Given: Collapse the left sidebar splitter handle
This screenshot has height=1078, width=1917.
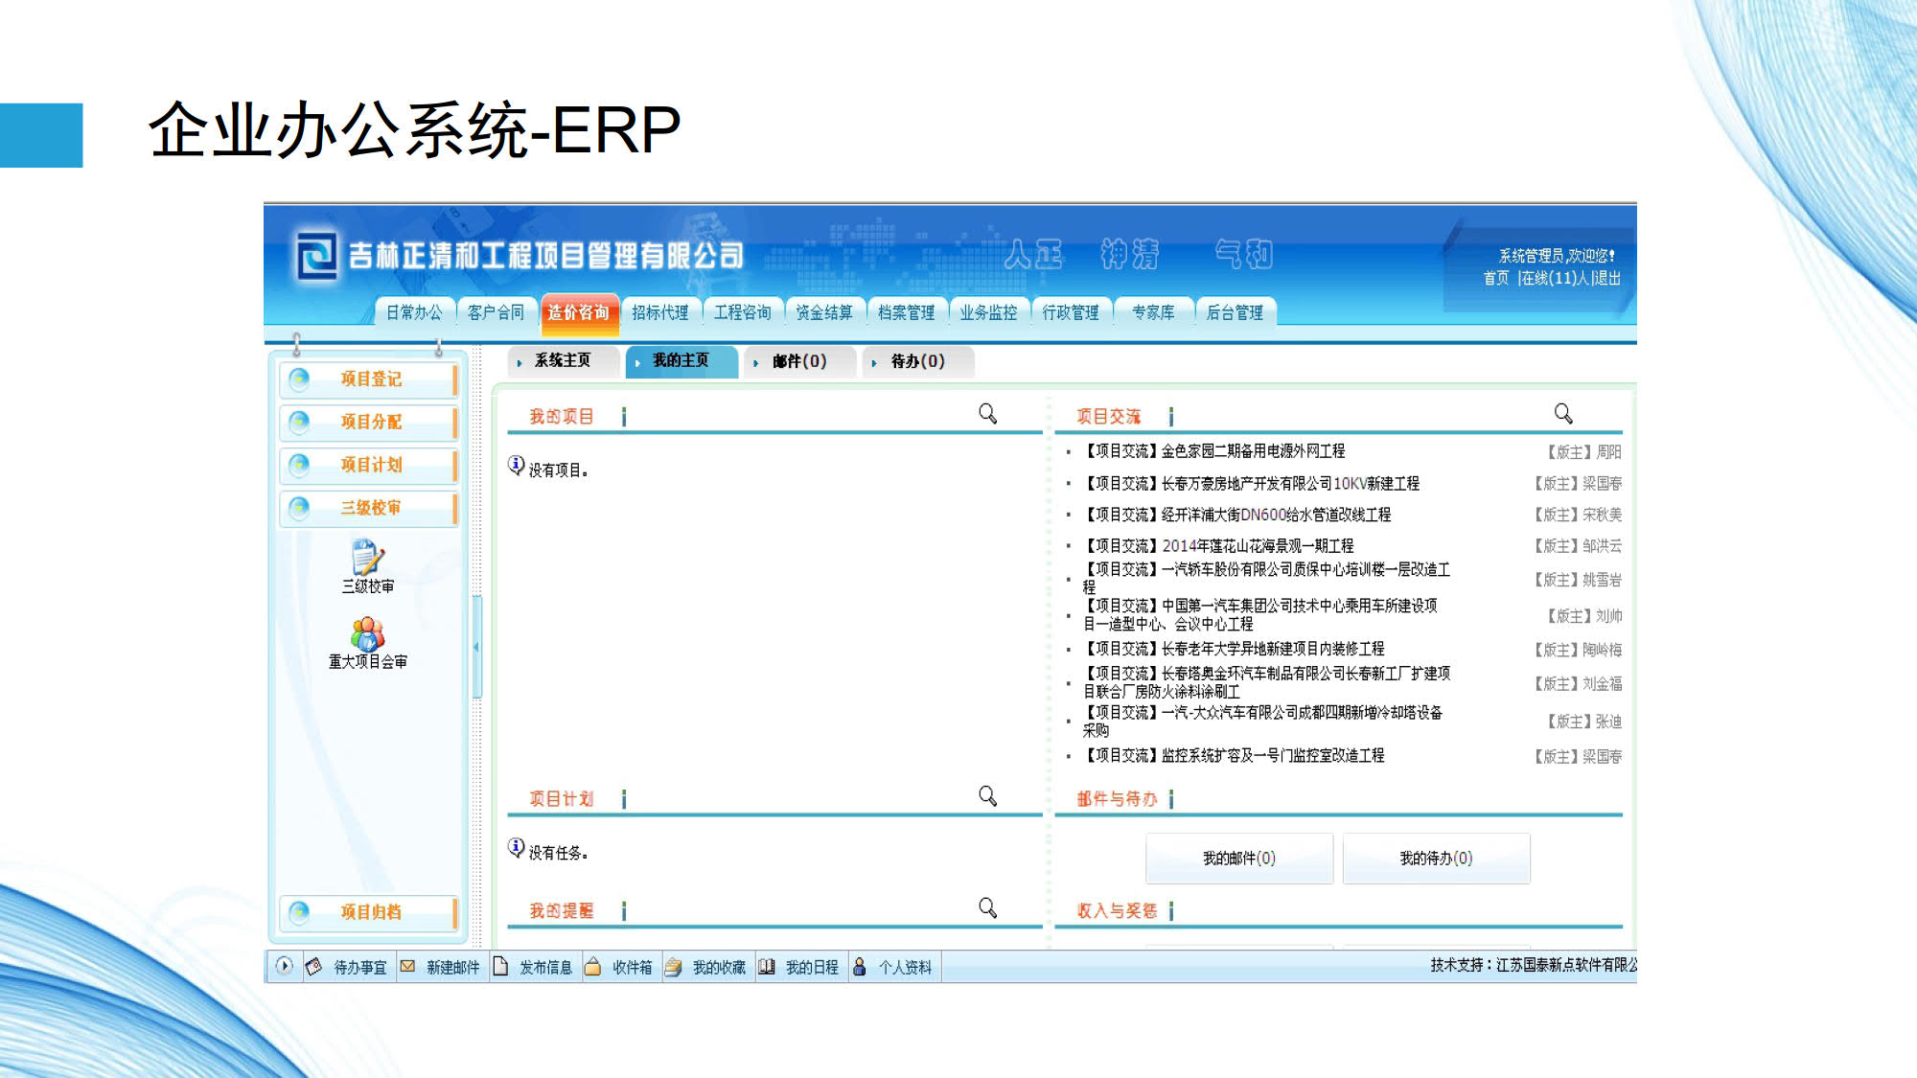Looking at the screenshot, I should point(476,647).
